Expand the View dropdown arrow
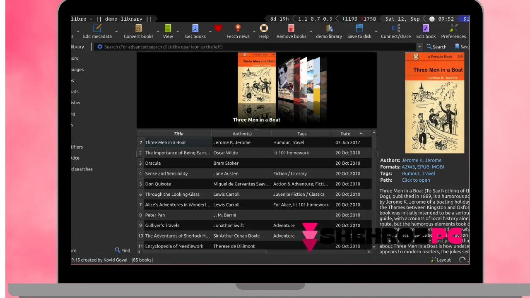This screenshot has height=298, width=530. point(178,31)
